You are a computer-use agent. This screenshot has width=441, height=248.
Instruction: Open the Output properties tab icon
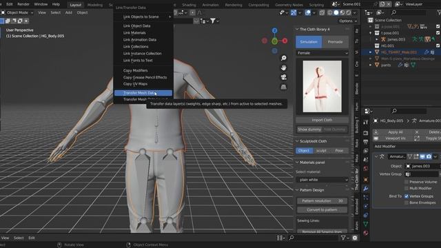point(366,142)
